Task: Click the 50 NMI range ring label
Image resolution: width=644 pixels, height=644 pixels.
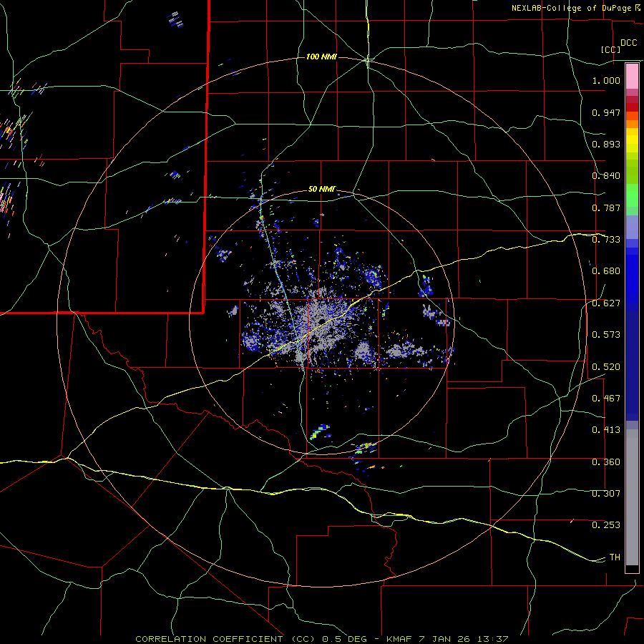Action: [322, 189]
